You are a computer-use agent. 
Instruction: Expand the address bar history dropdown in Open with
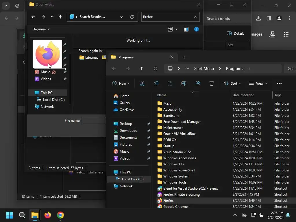point(121,17)
